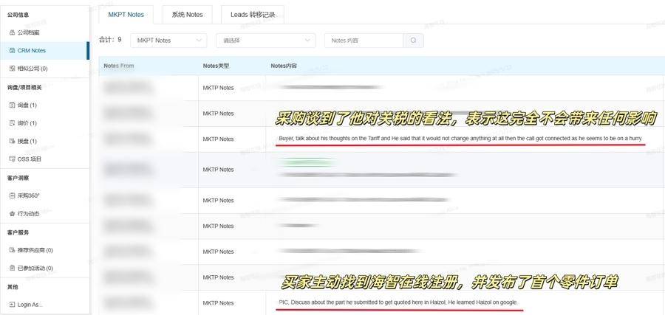Click the 合计: 9 total count
665x315 pixels.
[x=110, y=40]
